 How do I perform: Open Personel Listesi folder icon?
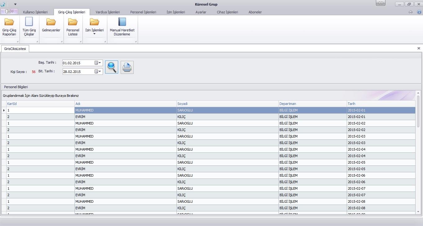click(x=73, y=22)
